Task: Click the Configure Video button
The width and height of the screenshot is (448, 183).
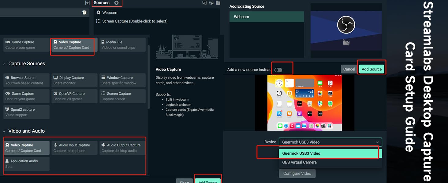Action: 297,174
